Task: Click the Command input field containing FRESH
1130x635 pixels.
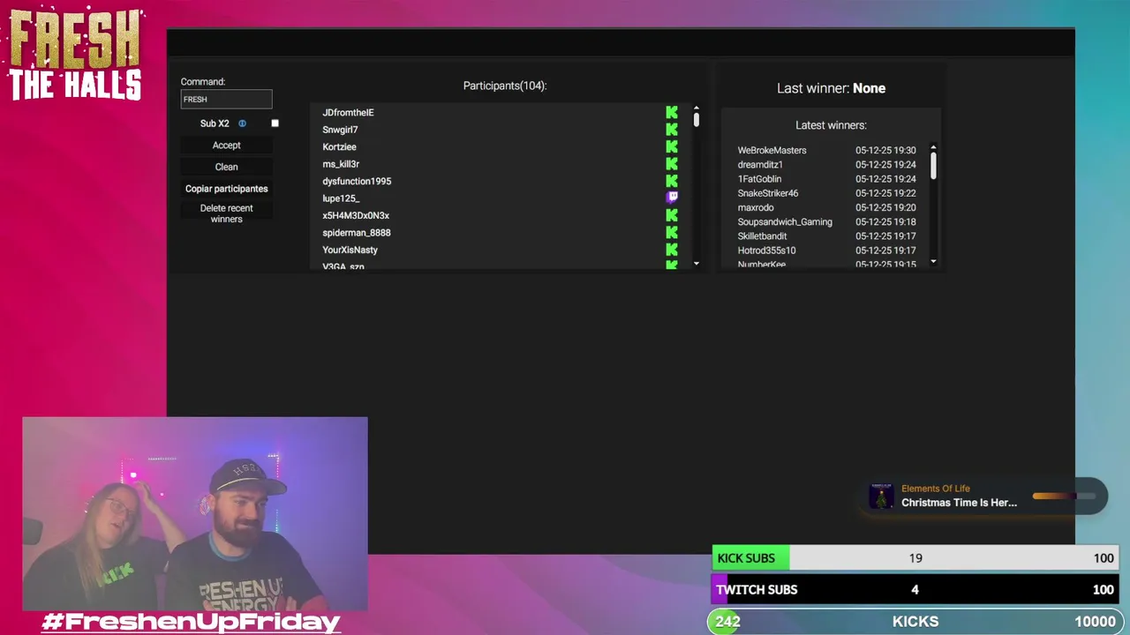Action: [x=226, y=99]
